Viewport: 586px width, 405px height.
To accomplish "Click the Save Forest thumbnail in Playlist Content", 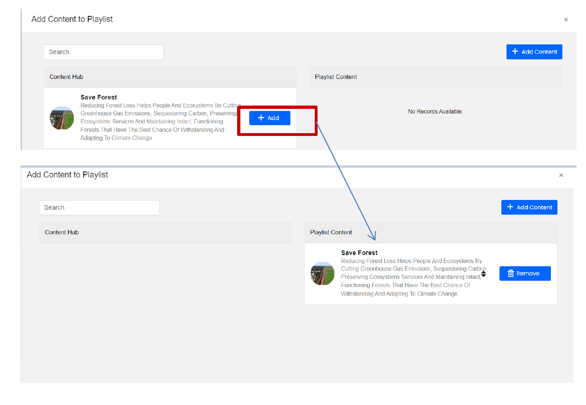I will [322, 274].
